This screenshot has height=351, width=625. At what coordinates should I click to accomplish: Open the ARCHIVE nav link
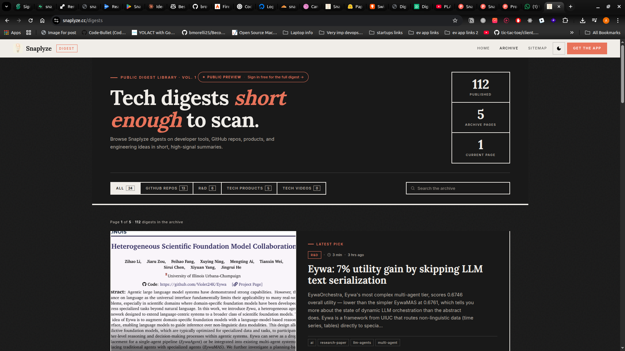tap(509, 48)
